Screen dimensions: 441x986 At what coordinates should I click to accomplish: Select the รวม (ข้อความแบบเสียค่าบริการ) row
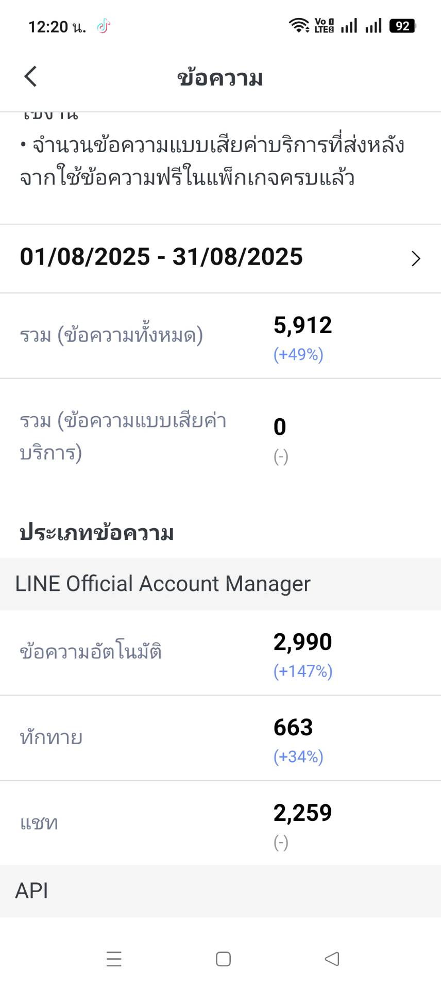[x=220, y=437]
